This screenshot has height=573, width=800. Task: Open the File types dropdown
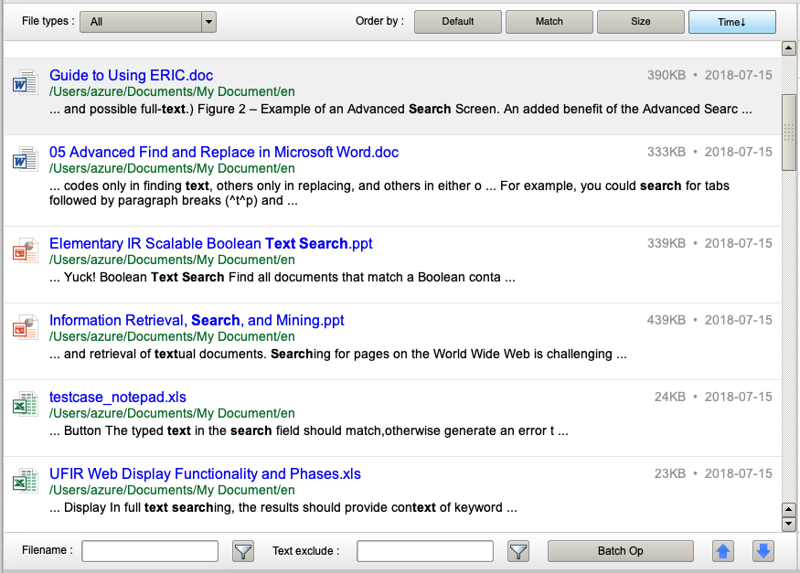208,22
